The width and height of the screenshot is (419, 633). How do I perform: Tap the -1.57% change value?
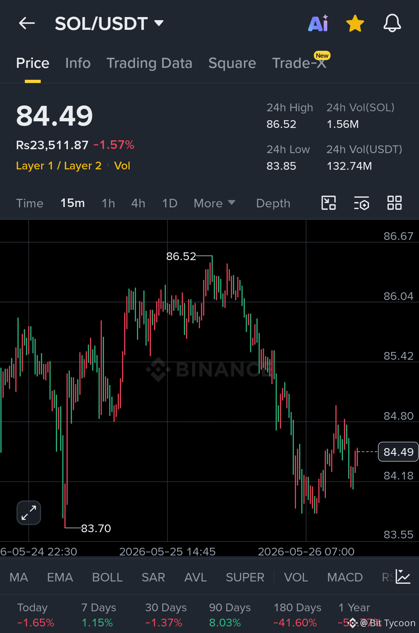click(114, 145)
